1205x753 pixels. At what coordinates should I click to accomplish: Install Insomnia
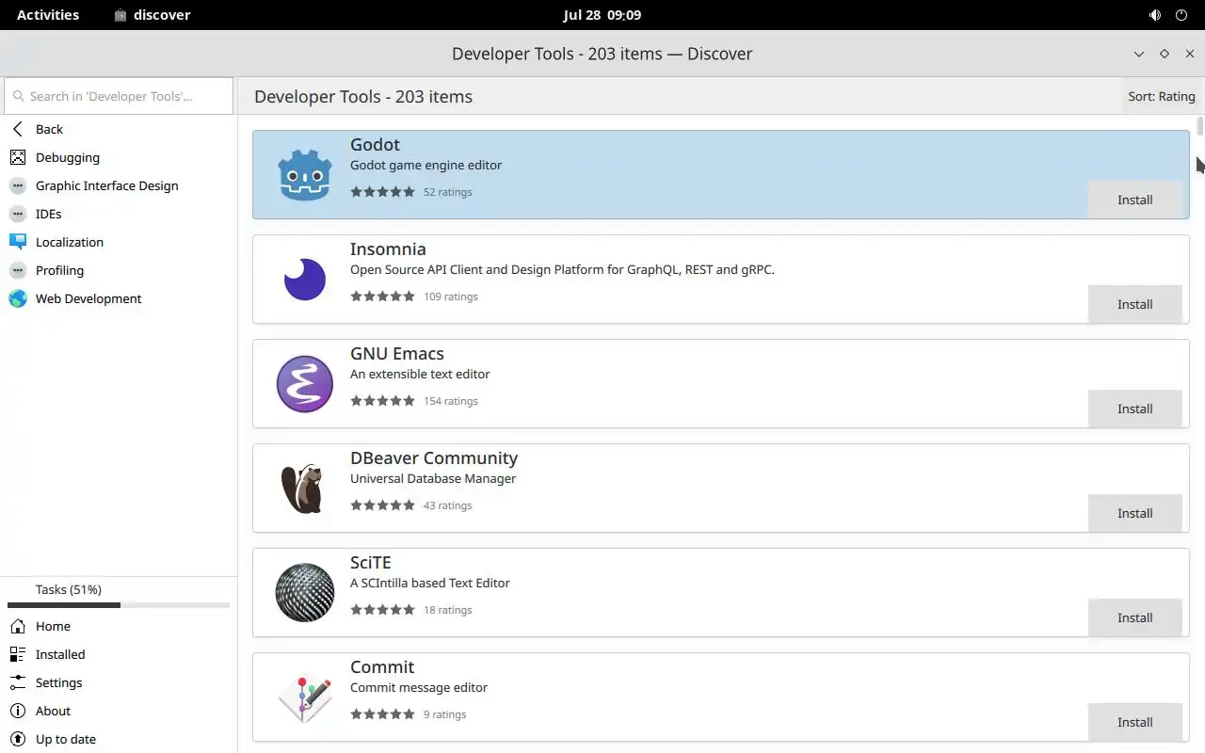[1134, 304]
